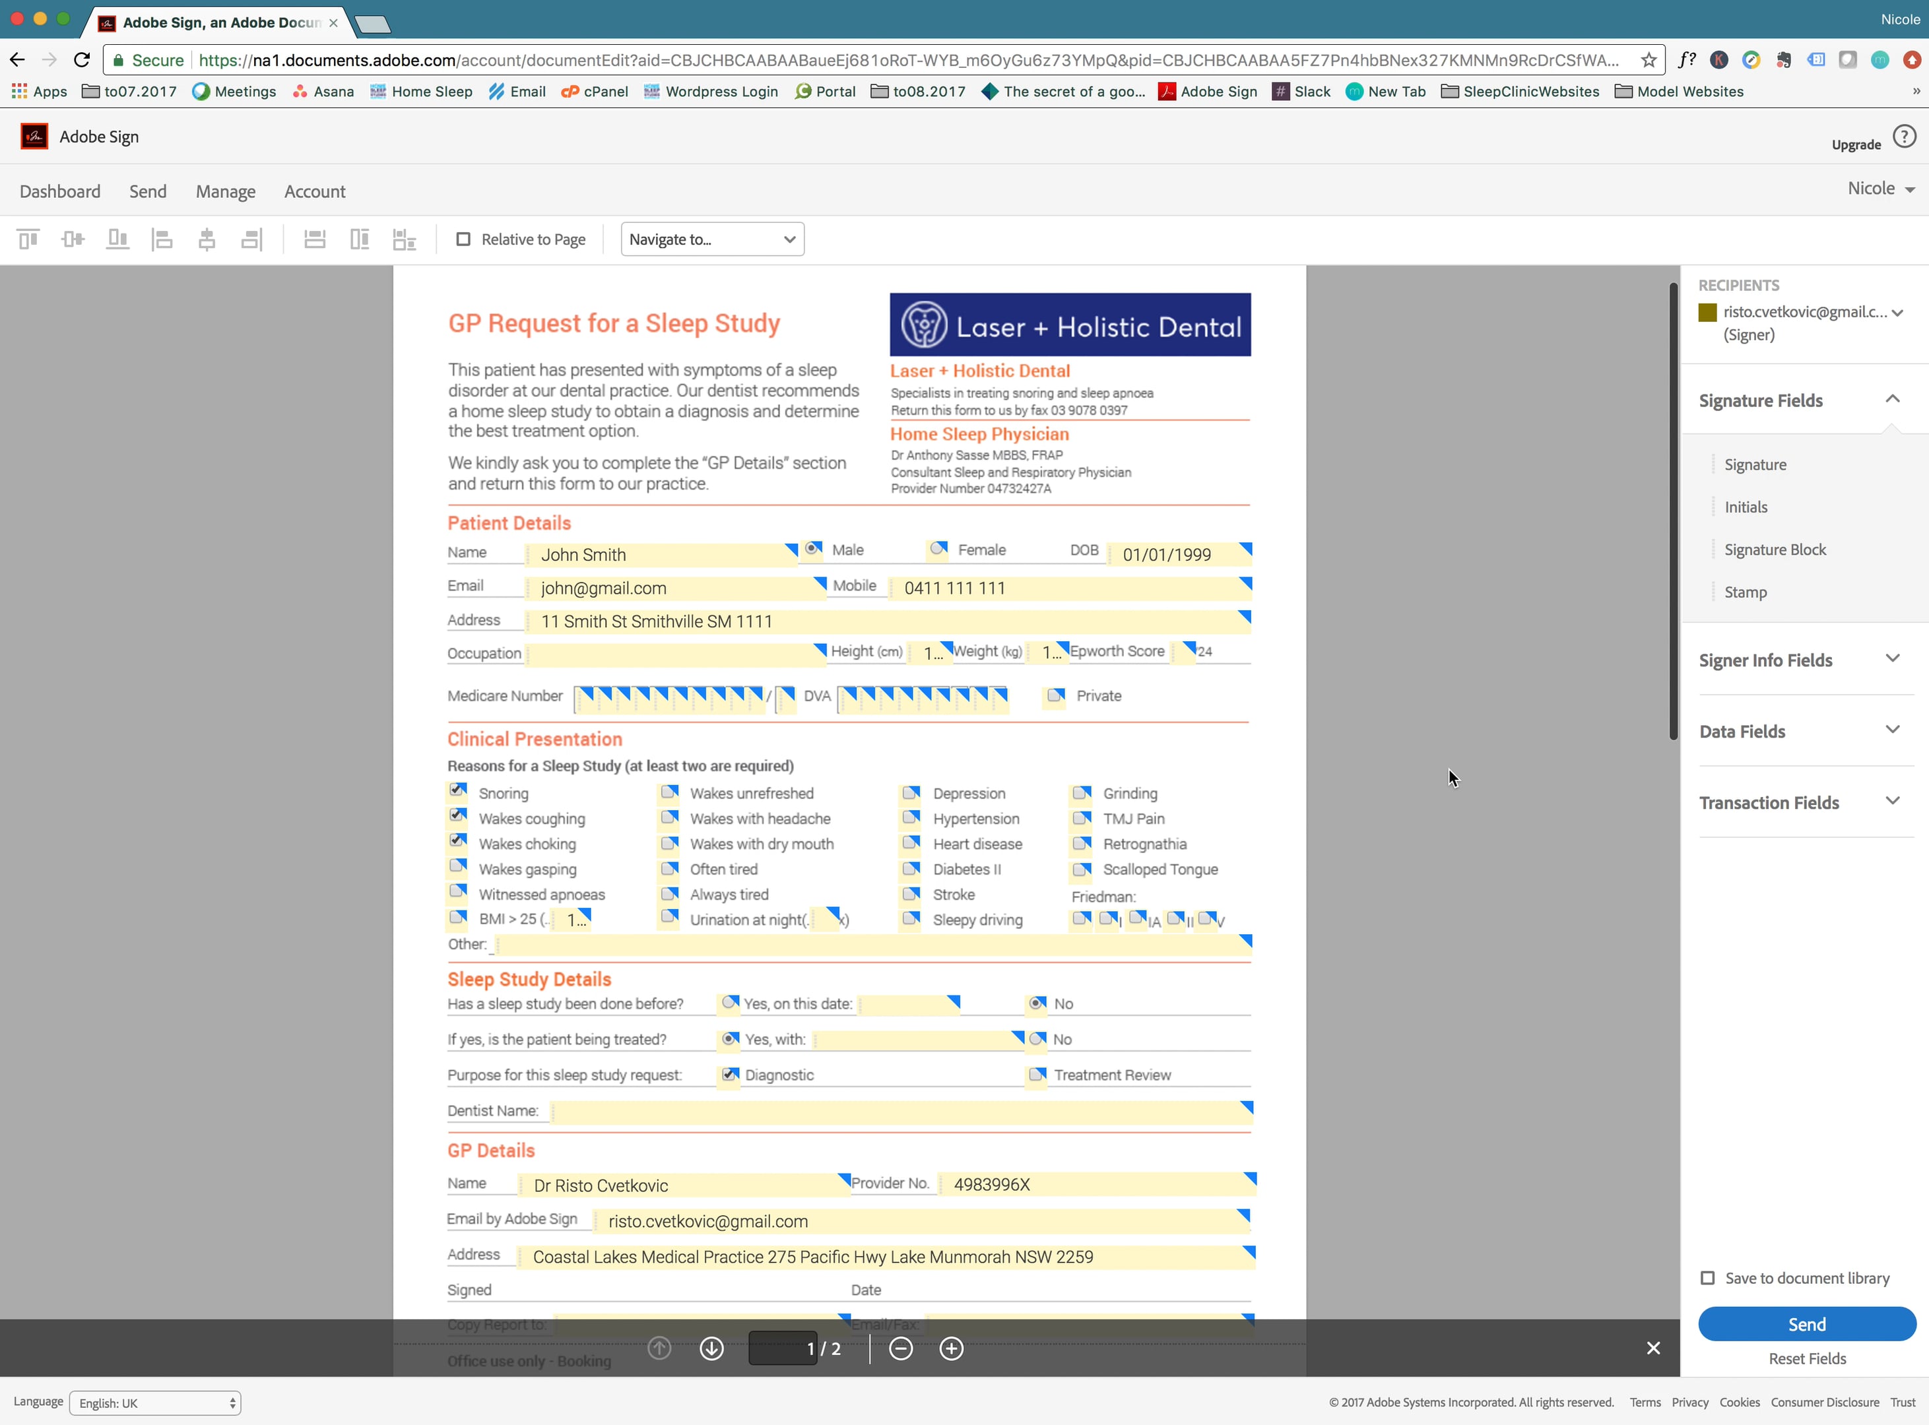Click the Send button to dispatch form

tap(1808, 1325)
